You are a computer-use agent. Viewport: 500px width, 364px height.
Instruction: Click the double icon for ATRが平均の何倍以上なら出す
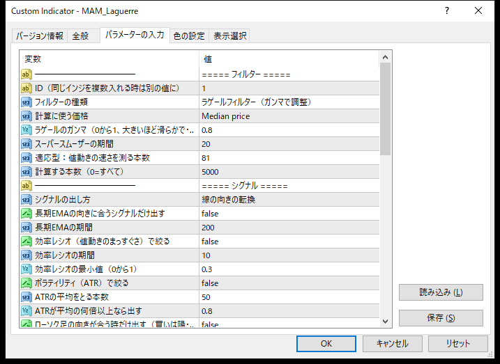click(26, 311)
